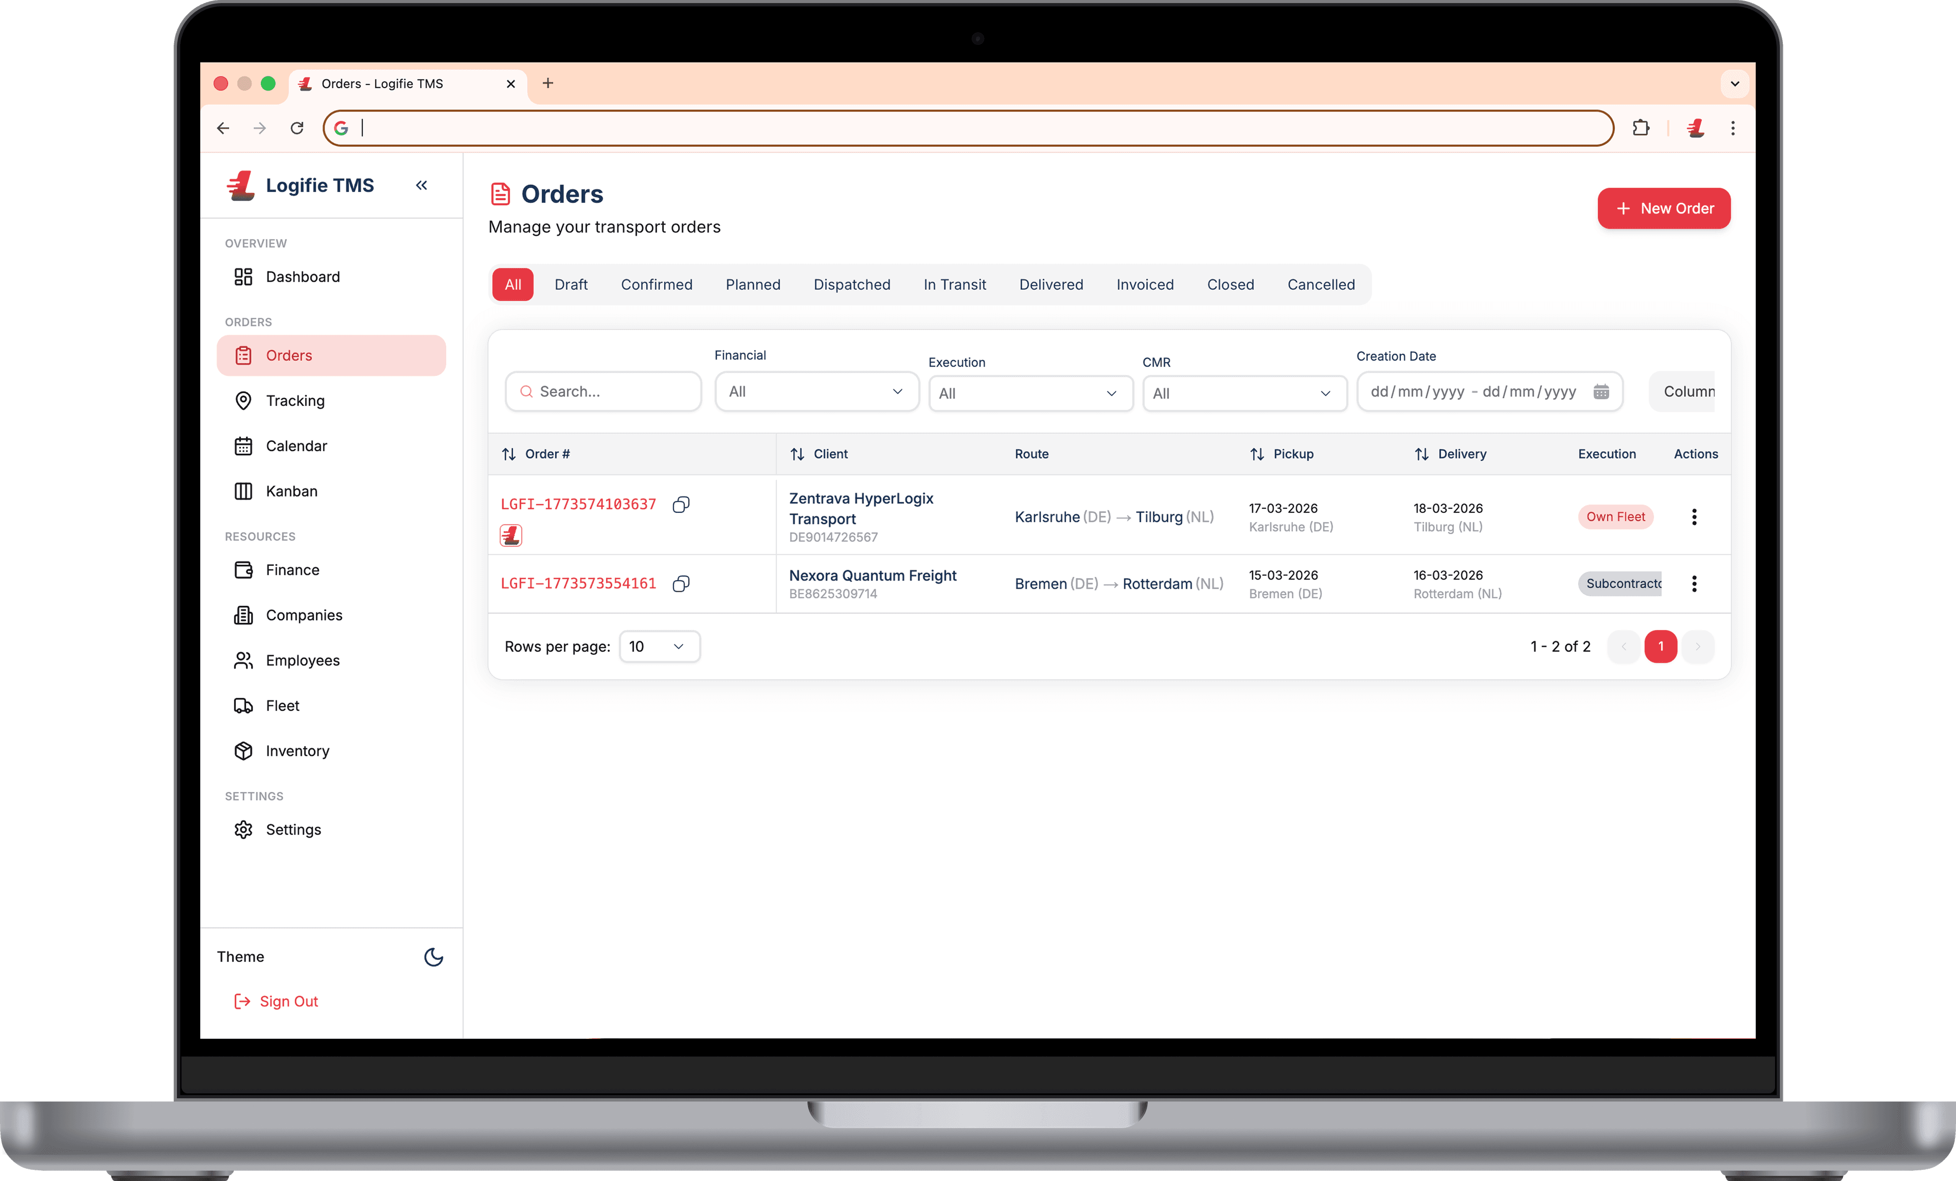The width and height of the screenshot is (1956, 1181).
Task: Go forward in browser history
Action: click(260, 128)
